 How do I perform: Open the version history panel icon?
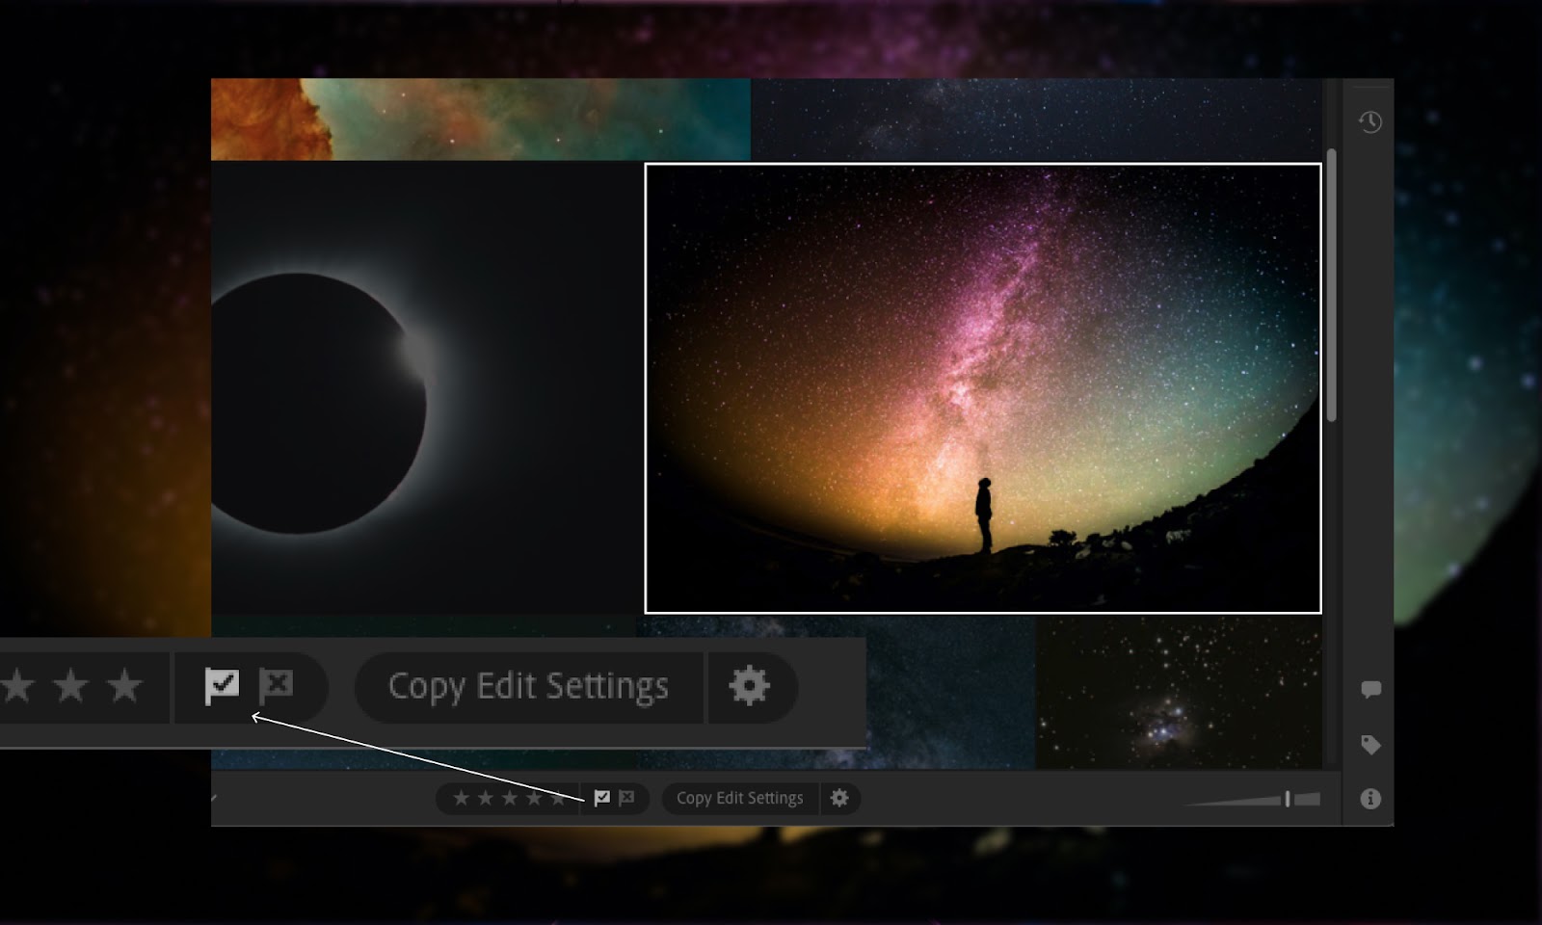[x=1369, y=121]
